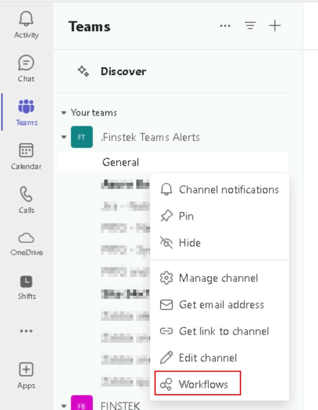The width and height of the screenshot is (318, 410).
Task: Select the General channel
Action: coord(173,162)
